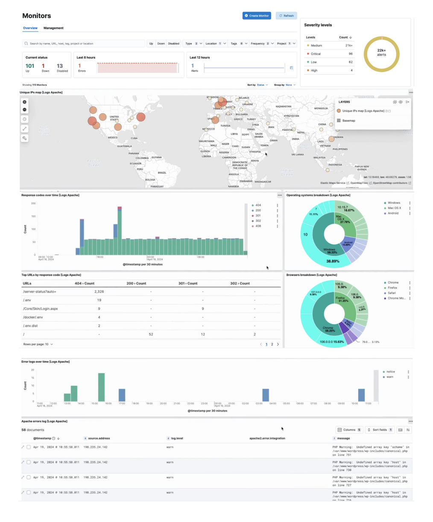This screenshot has height=522, width=433.
Task: Click the Chrome legend color dot
Action: point(385,283)
